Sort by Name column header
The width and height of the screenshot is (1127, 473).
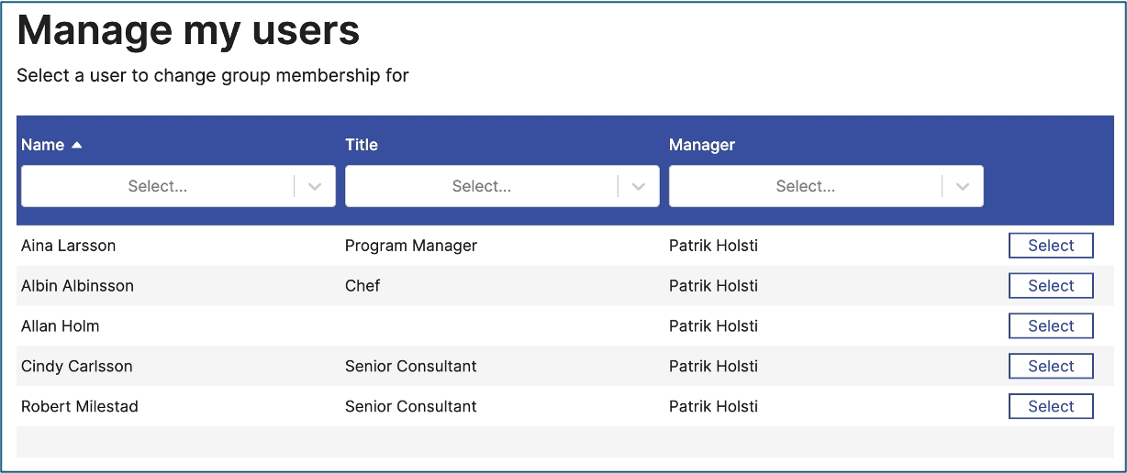click(x=43, y=145)
